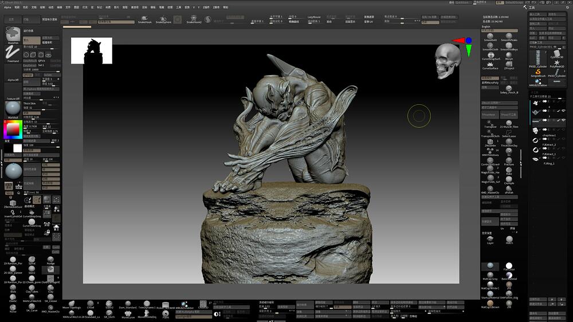This screenshot has width=573, height=322.
Task: Pick the MaskPen brush thumbnail
Action: 13,36
